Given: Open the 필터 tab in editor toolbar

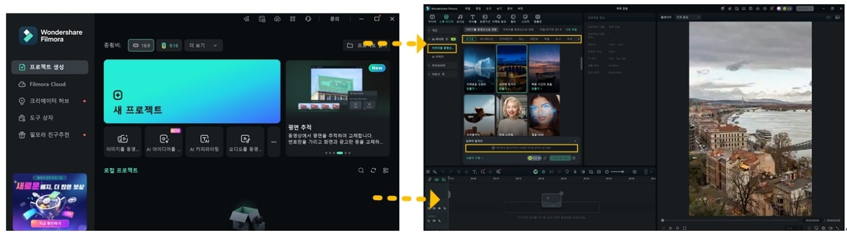Looking at the screenshot, I should point(513,19).
